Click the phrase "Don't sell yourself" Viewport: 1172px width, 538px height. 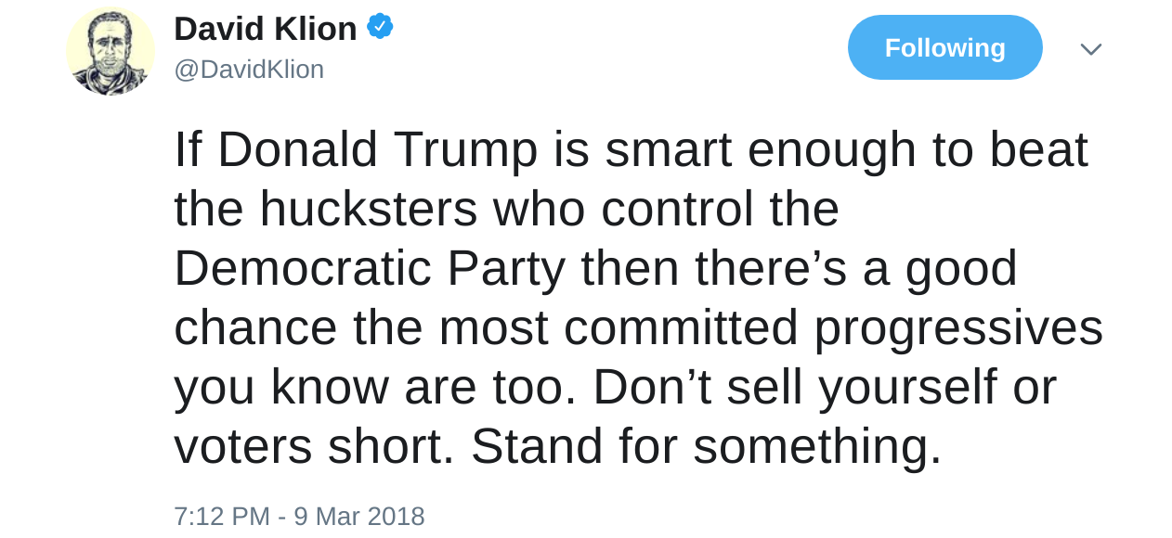pos(793,387)
